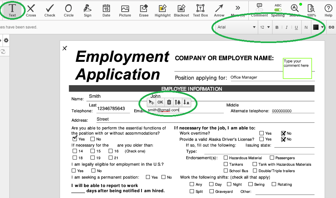Check the Double/Triple trailers box
This screenshot has height=198, width=336.
255,170
